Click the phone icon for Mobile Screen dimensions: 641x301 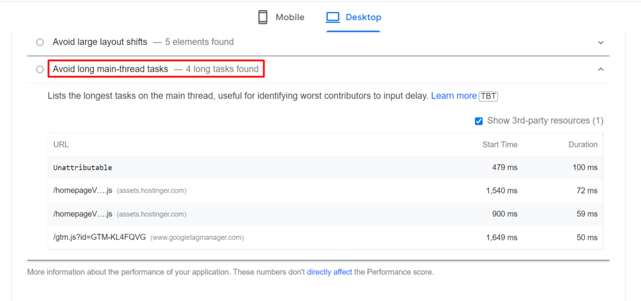[x=263, y=17]
